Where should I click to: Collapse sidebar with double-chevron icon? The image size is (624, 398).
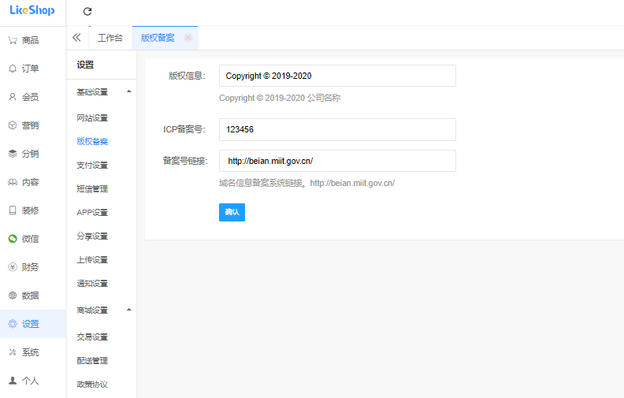[76, 37]
